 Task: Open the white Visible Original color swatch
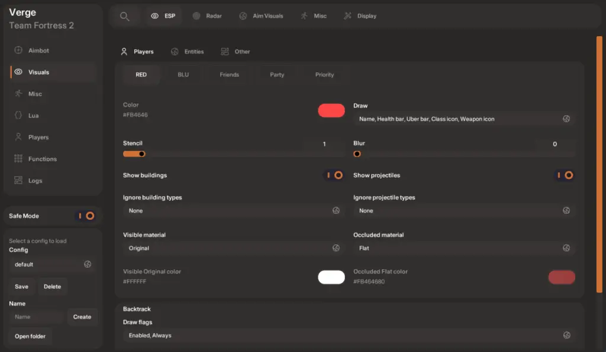pyautogui.click(x=331, y=277)
